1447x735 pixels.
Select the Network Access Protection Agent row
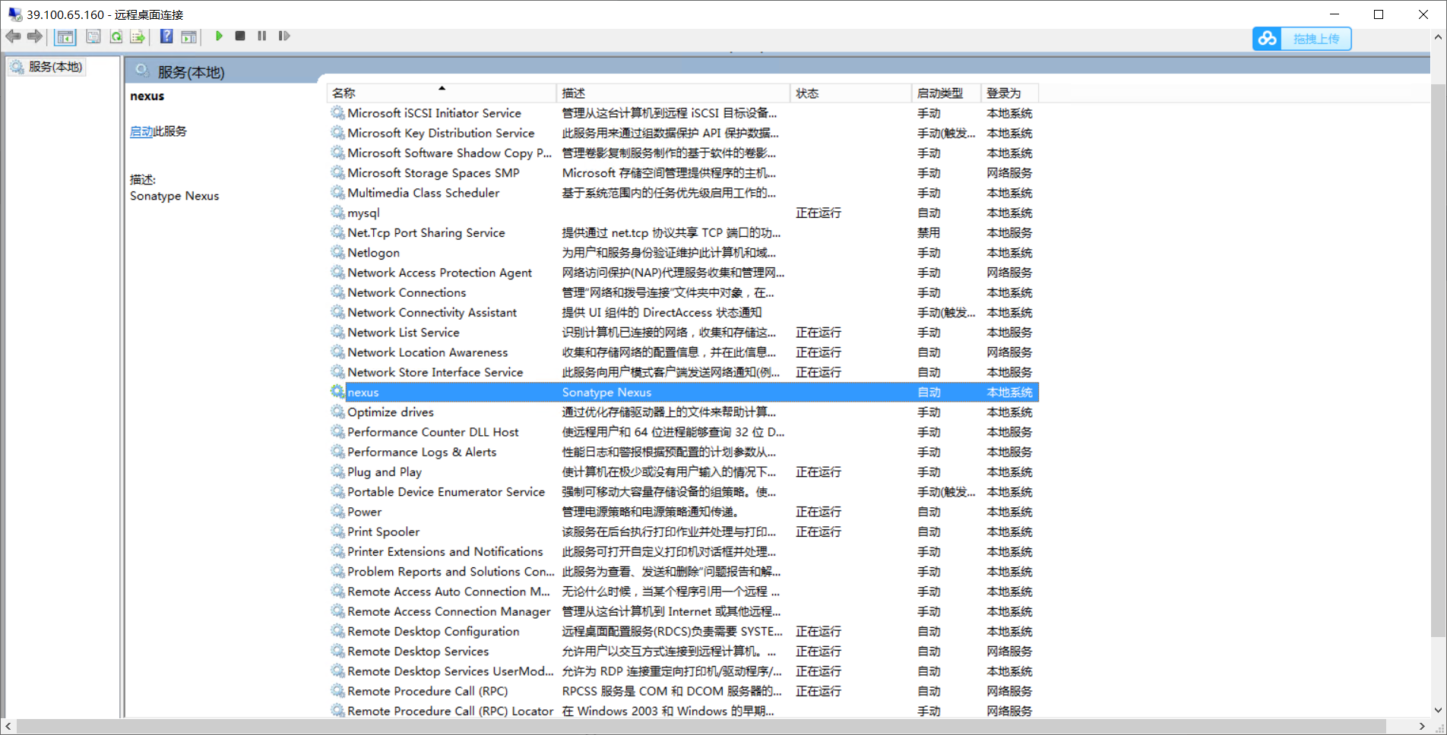click(x=682, y=273)
